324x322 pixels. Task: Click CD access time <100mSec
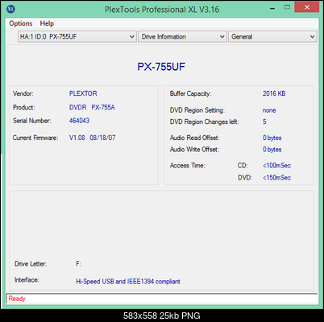click(x=277, y=166)
